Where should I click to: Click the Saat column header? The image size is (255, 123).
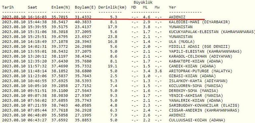[x=32, y=7]
